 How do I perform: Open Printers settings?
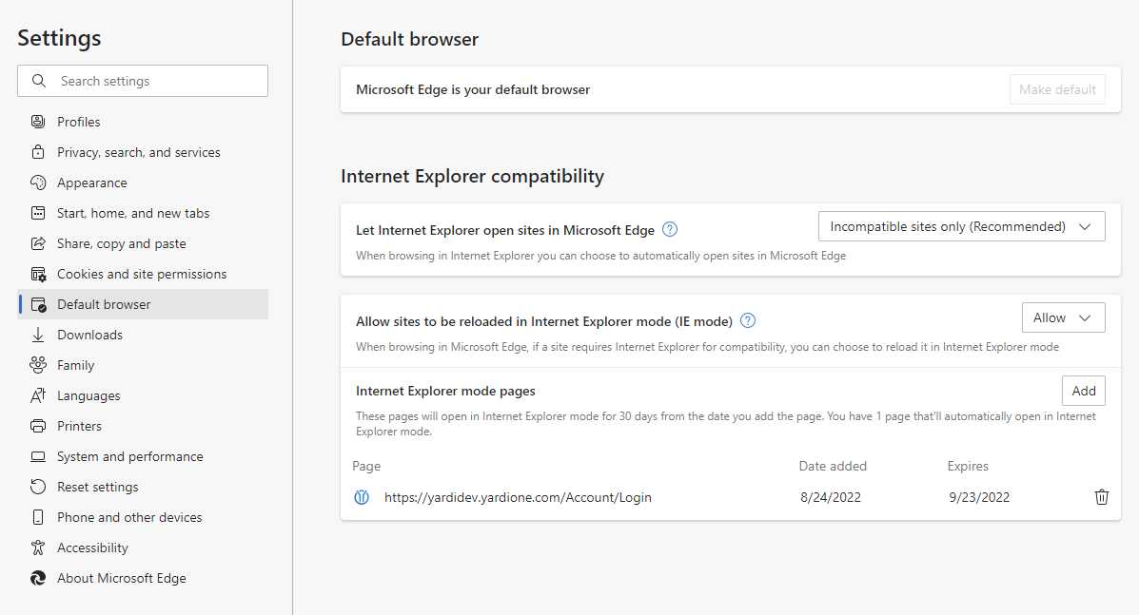(x=143, y=426)
